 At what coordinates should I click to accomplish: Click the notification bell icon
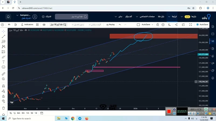coord(8,16)
